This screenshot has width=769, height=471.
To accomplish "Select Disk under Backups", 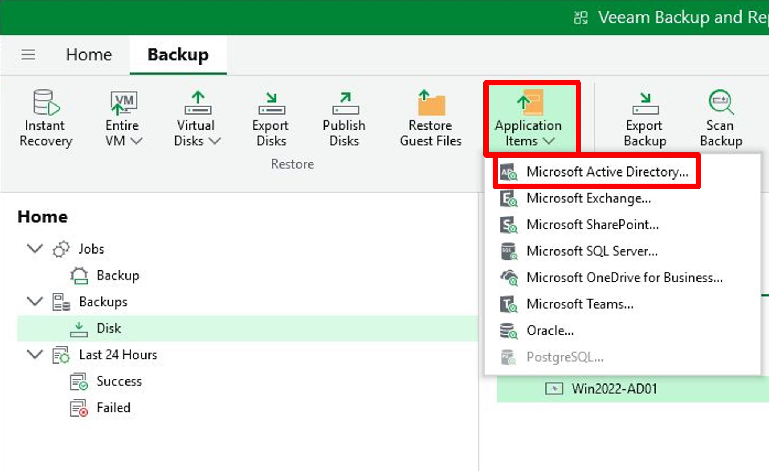I will (x=248, y=328).
